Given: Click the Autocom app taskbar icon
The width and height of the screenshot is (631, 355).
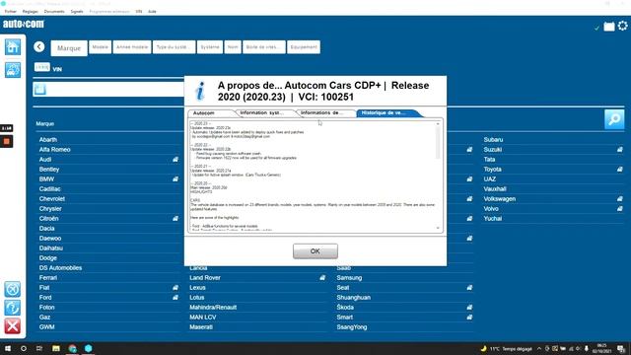Looking at the screenshot, I should tap(89, 348).
